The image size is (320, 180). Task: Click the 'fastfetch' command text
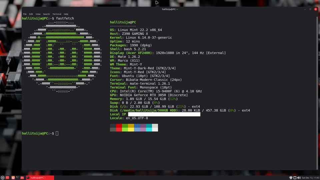[65, 18]
